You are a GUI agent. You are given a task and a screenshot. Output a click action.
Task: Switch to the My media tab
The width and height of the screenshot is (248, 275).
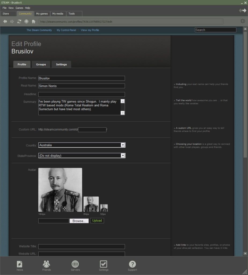pos(58,13)
